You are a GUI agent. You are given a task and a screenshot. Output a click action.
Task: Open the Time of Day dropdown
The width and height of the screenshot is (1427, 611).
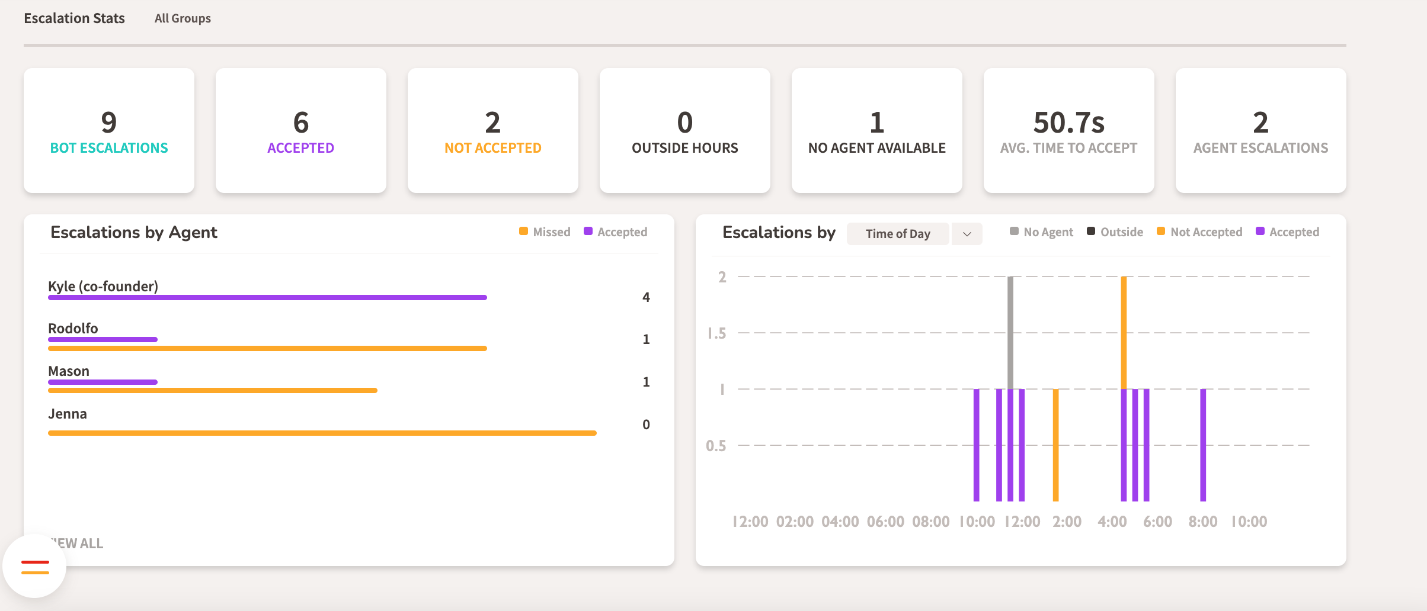(x=897, y=234)
